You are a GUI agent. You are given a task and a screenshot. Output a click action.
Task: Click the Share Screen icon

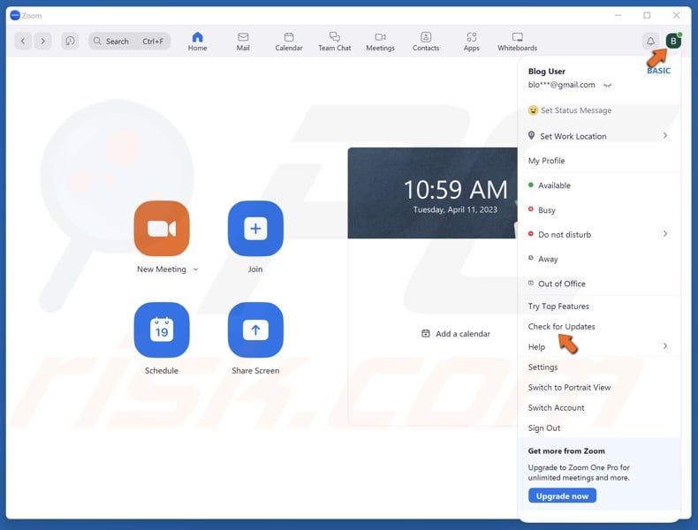tap(255, 329)
